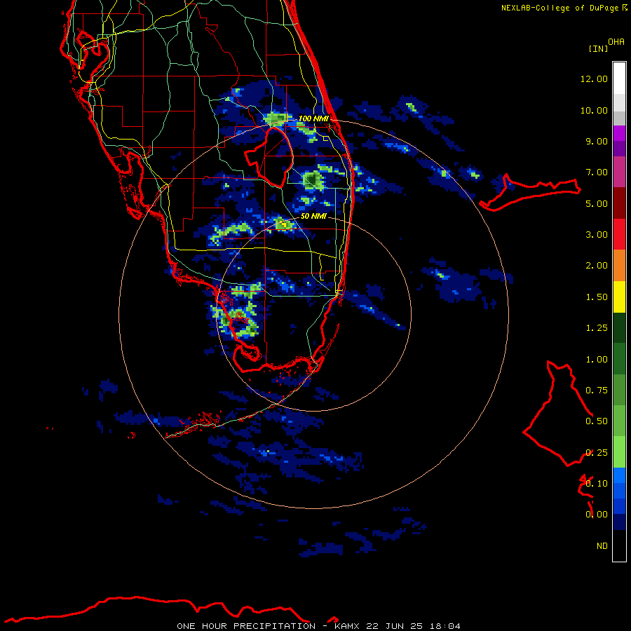The height and width of the screenshot is (631, 631).
Task: Click the black ND swatch on the scale
Action: pos(619,545)
